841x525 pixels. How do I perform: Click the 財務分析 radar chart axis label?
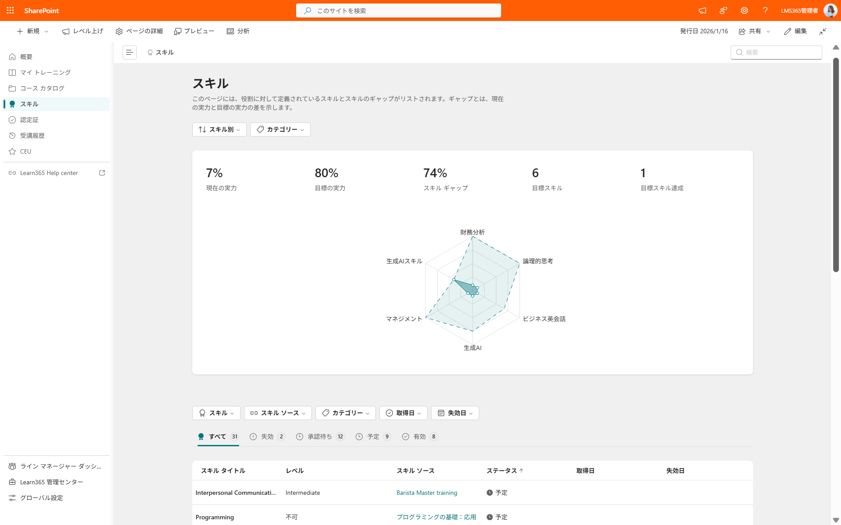pos(472,232)
